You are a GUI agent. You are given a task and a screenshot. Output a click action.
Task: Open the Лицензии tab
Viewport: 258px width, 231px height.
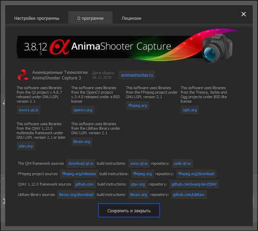131,18
